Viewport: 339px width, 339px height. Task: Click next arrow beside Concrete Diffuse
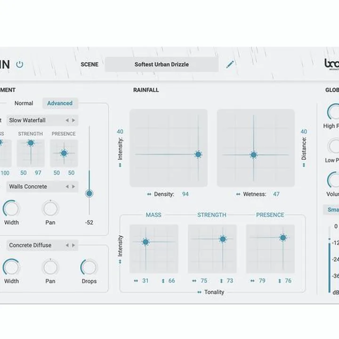[x=73, y=245]
